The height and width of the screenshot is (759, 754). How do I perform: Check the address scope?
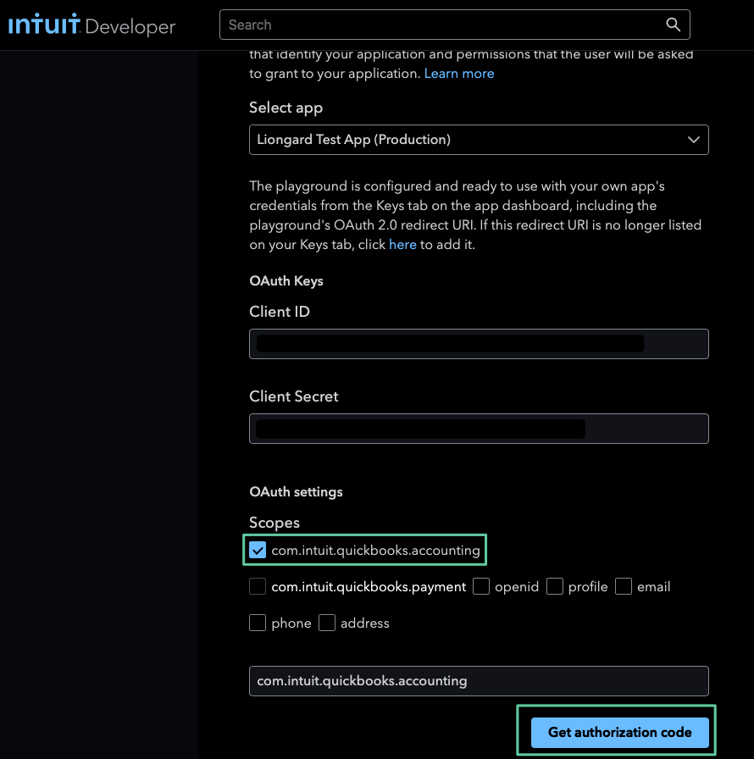click(x=327, y=623)
